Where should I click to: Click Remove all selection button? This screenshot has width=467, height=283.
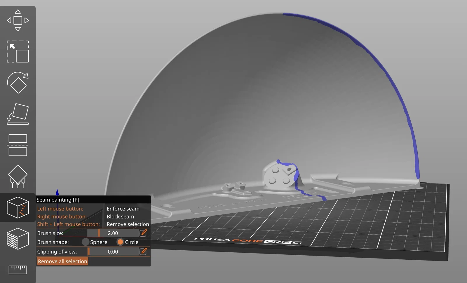[x=62, y=261]
